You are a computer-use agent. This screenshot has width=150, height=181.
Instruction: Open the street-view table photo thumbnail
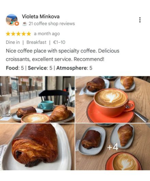coord(37,99)
